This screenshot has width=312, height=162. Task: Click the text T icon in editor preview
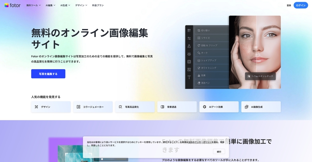click(x=189, y=77)
